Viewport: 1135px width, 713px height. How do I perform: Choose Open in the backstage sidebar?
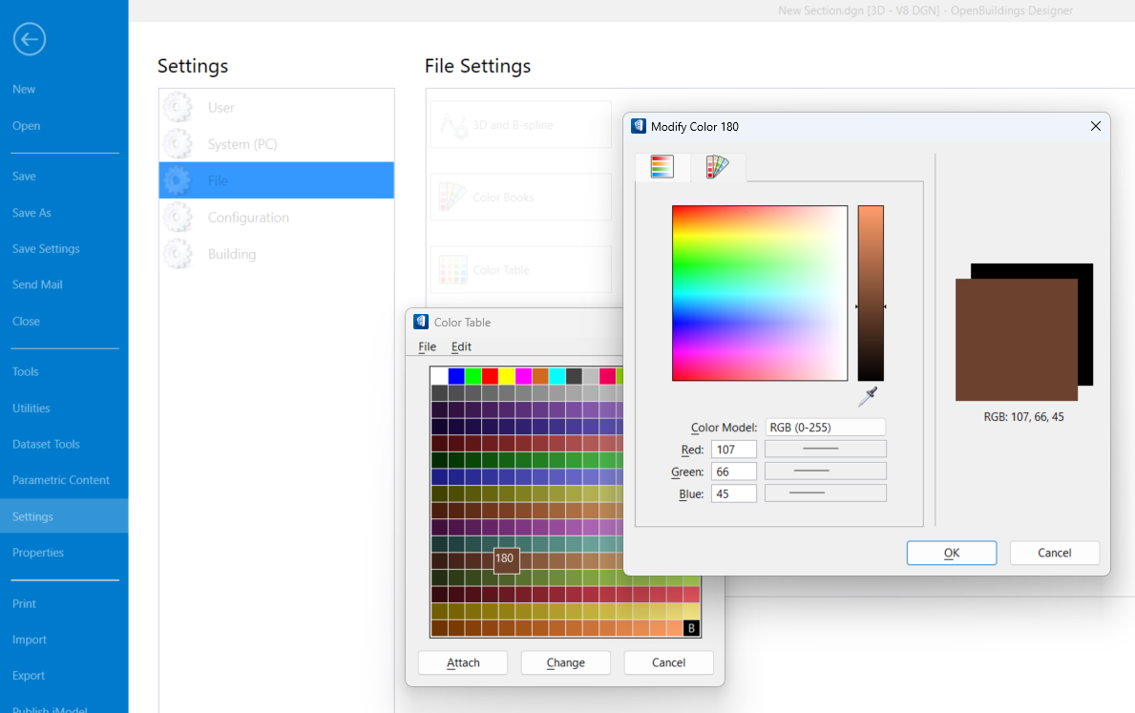pos(26,125)
